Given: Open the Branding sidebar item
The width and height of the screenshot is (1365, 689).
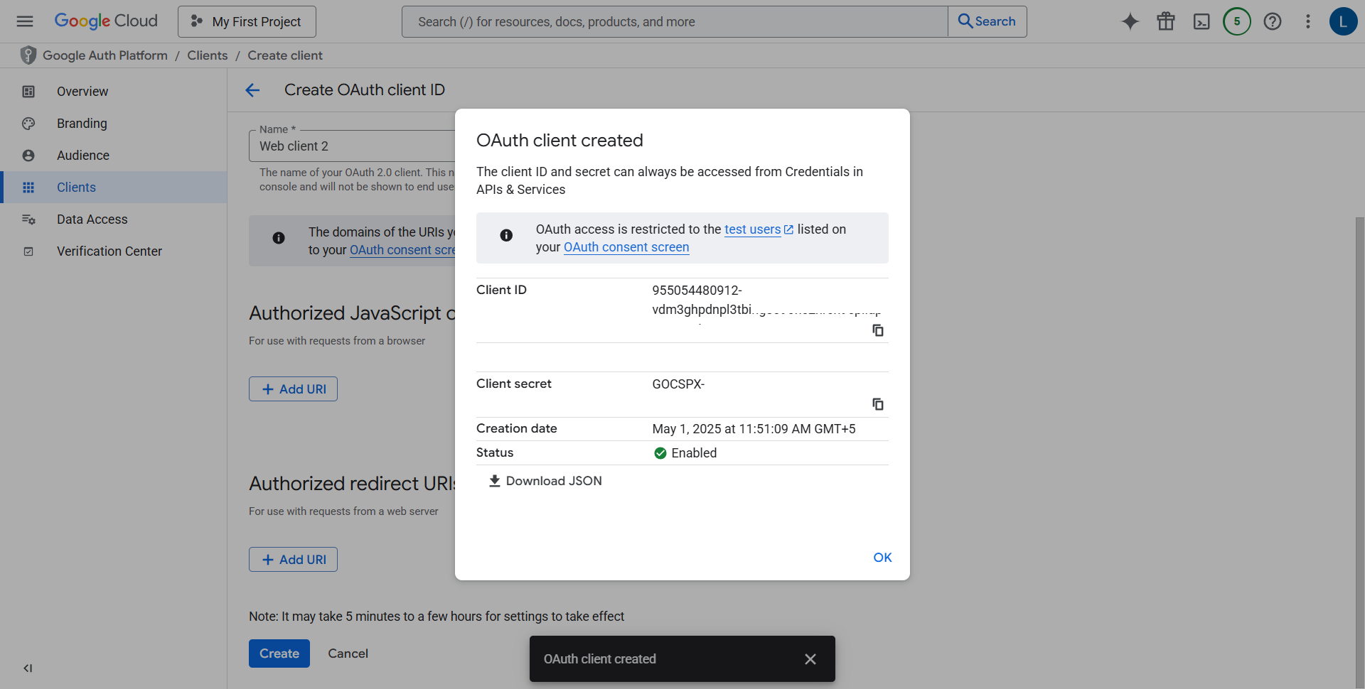Looking at the screenshot, I should [x=114, y=123].
